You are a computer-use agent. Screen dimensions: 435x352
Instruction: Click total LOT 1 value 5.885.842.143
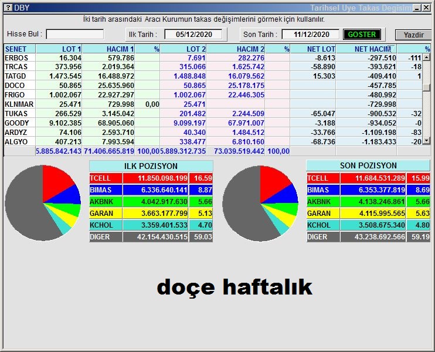point(59,151)
